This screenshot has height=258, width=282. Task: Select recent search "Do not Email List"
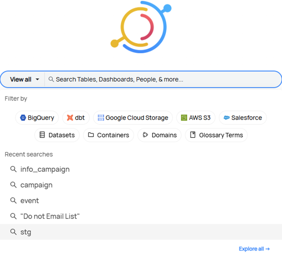141,216
